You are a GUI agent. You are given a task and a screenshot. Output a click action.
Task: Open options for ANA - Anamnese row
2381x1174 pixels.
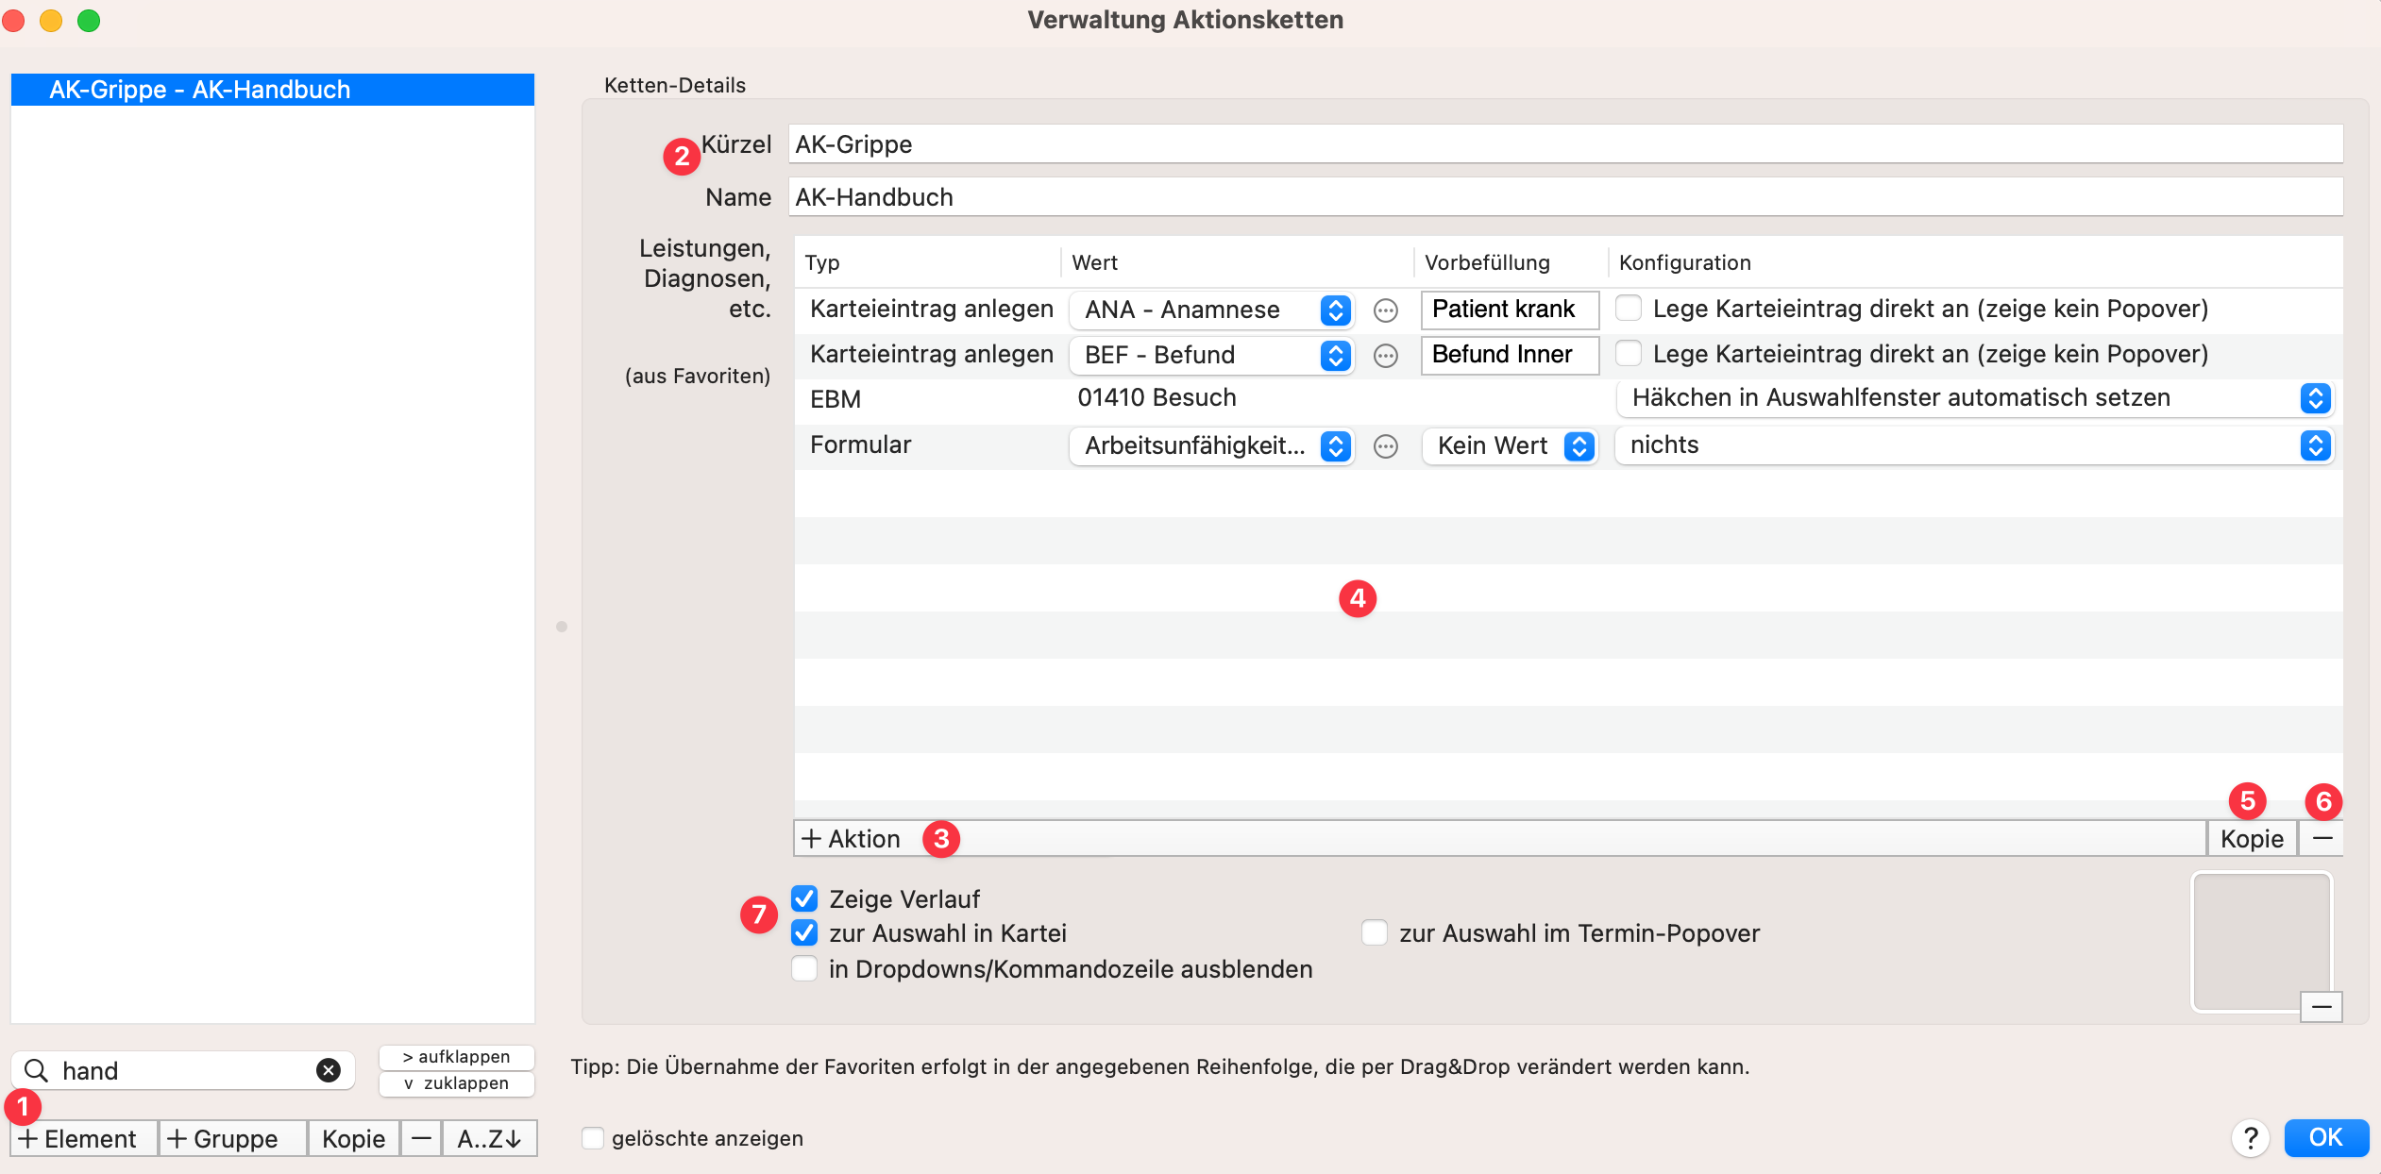[1385, 310]
